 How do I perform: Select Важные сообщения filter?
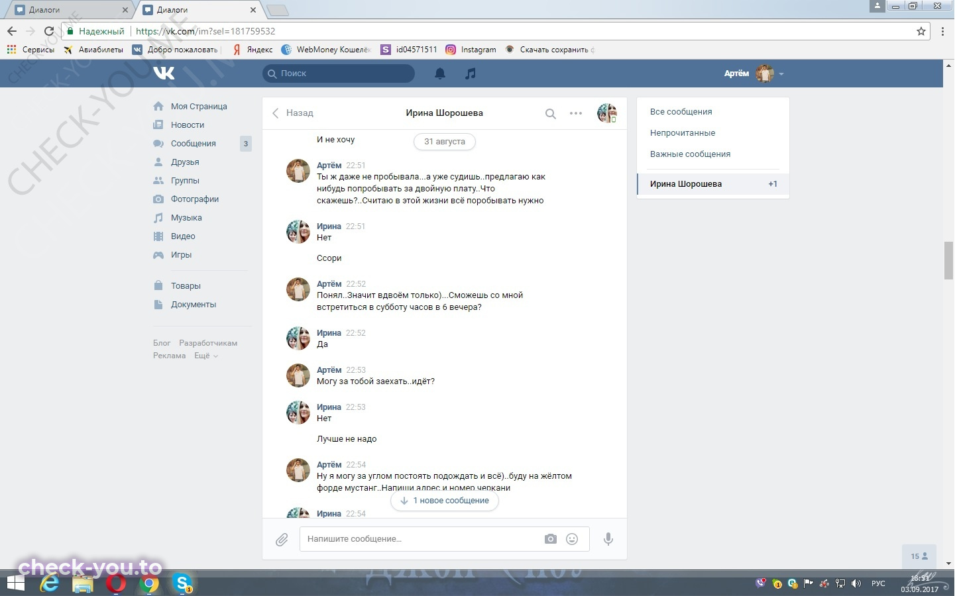(690, 154)
